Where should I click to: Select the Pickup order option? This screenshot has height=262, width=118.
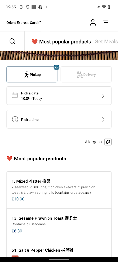click(x=32, y=74)
